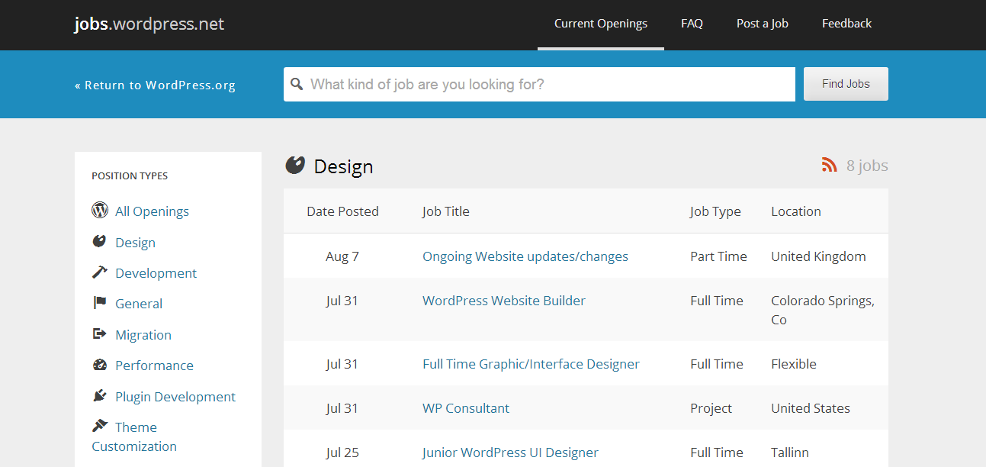Screen dimensions: 986x467
Task: Click the WordPress logo icon beside All Openings
Action: point(100,211)
